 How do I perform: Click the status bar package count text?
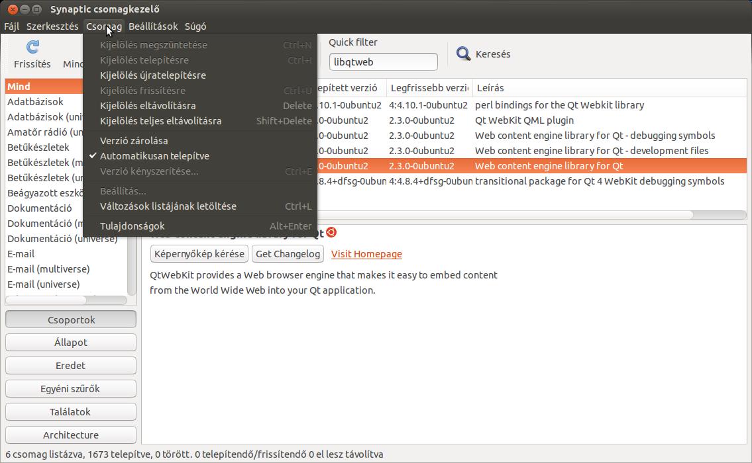coord(194,454)
